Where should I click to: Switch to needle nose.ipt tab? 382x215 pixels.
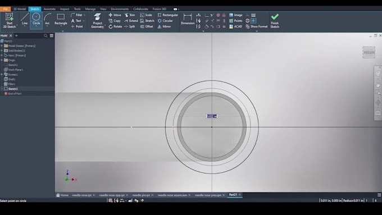tap(81, 195)
